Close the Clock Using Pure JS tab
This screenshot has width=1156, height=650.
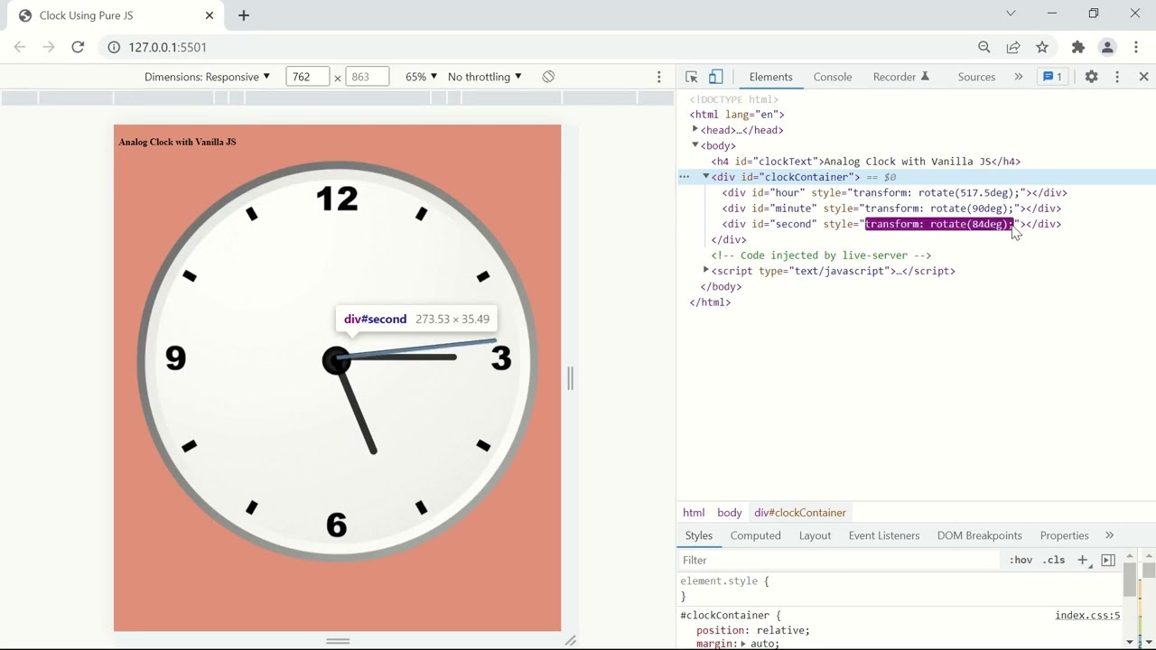click(210, 15)
